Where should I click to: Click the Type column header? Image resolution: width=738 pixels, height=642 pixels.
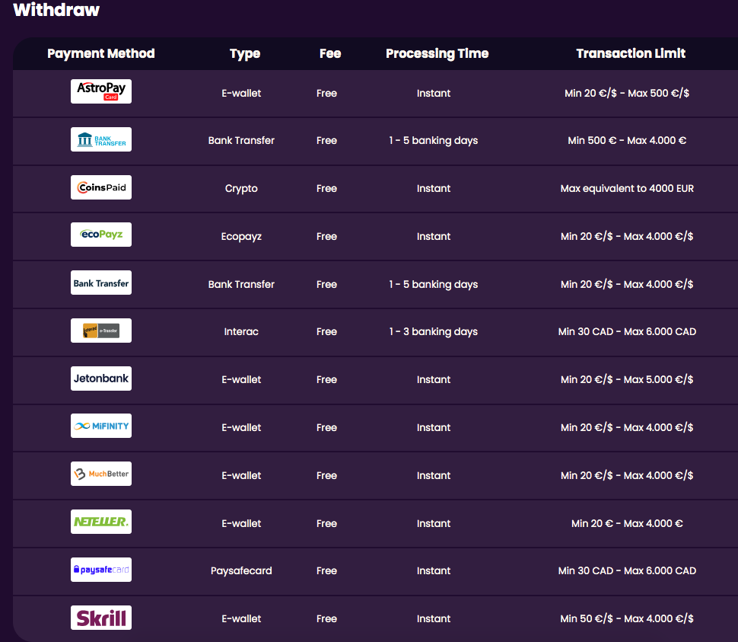coord(244,53)
